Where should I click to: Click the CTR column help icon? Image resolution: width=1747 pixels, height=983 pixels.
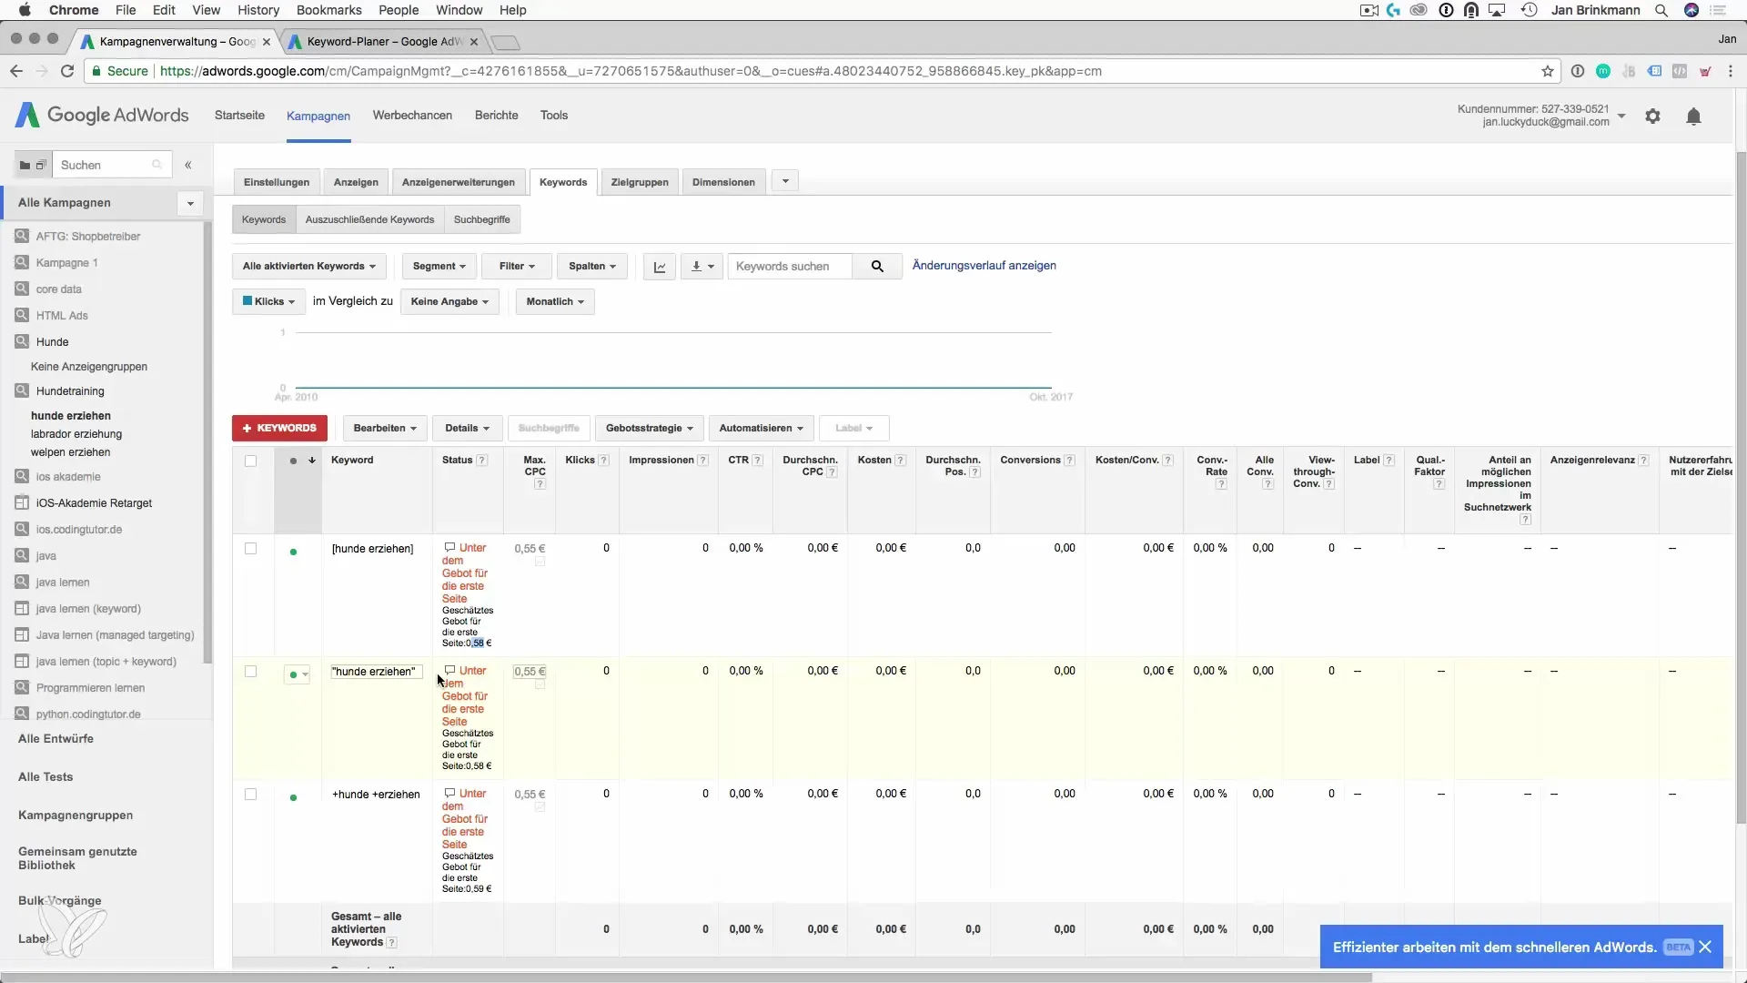tap(757, 461)
